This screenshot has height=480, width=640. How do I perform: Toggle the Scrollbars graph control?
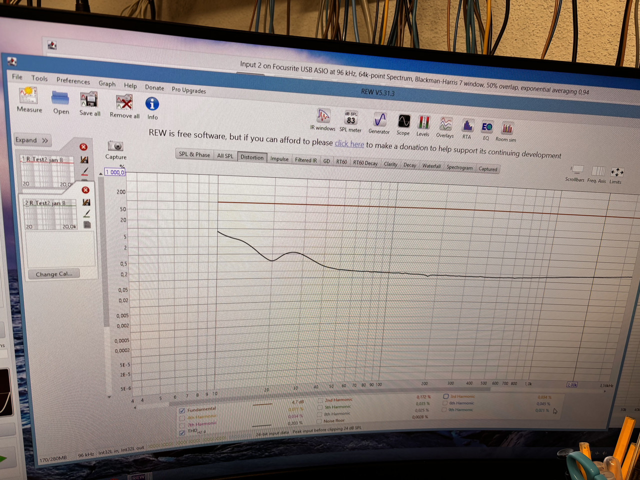(577, 170)
